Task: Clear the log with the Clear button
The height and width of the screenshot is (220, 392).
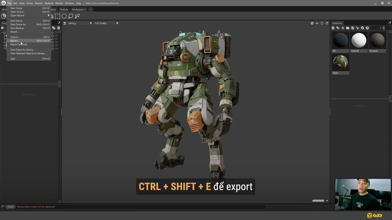Action: [x=10, y=207]
